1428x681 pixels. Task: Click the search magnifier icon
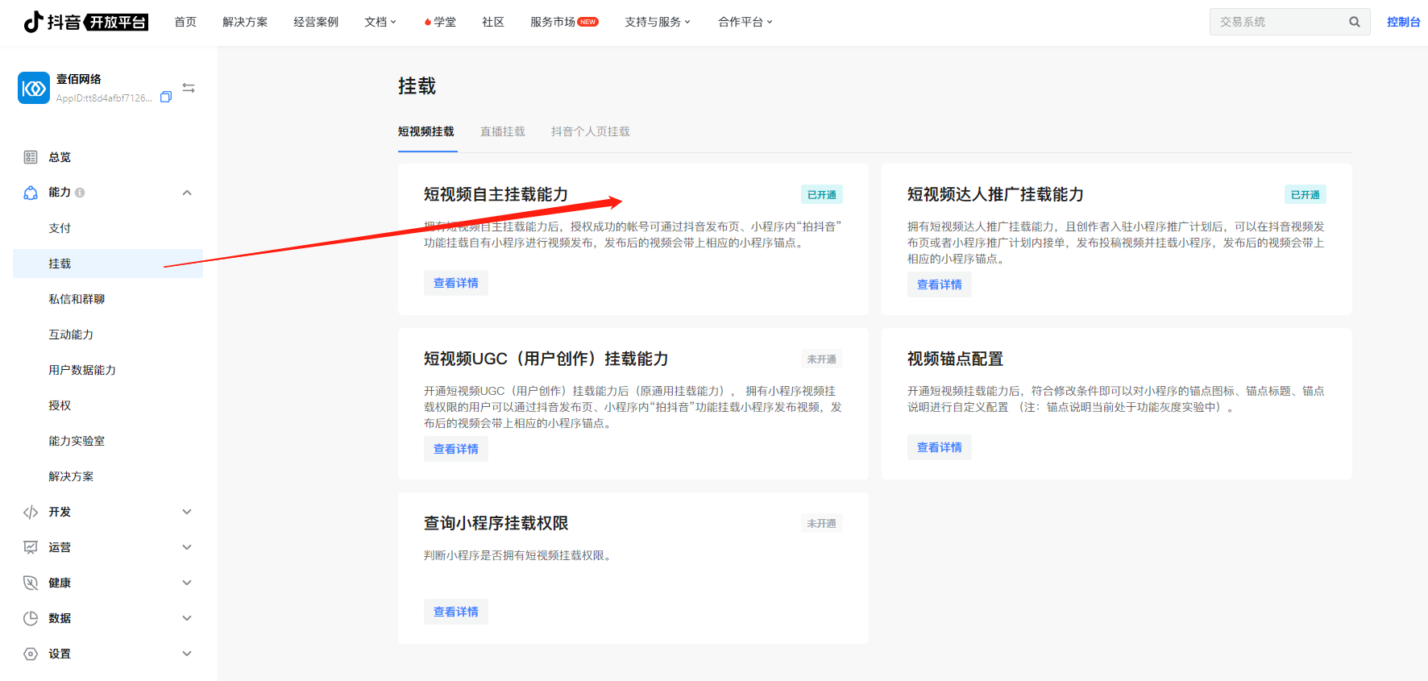(x=1355, y=22)
